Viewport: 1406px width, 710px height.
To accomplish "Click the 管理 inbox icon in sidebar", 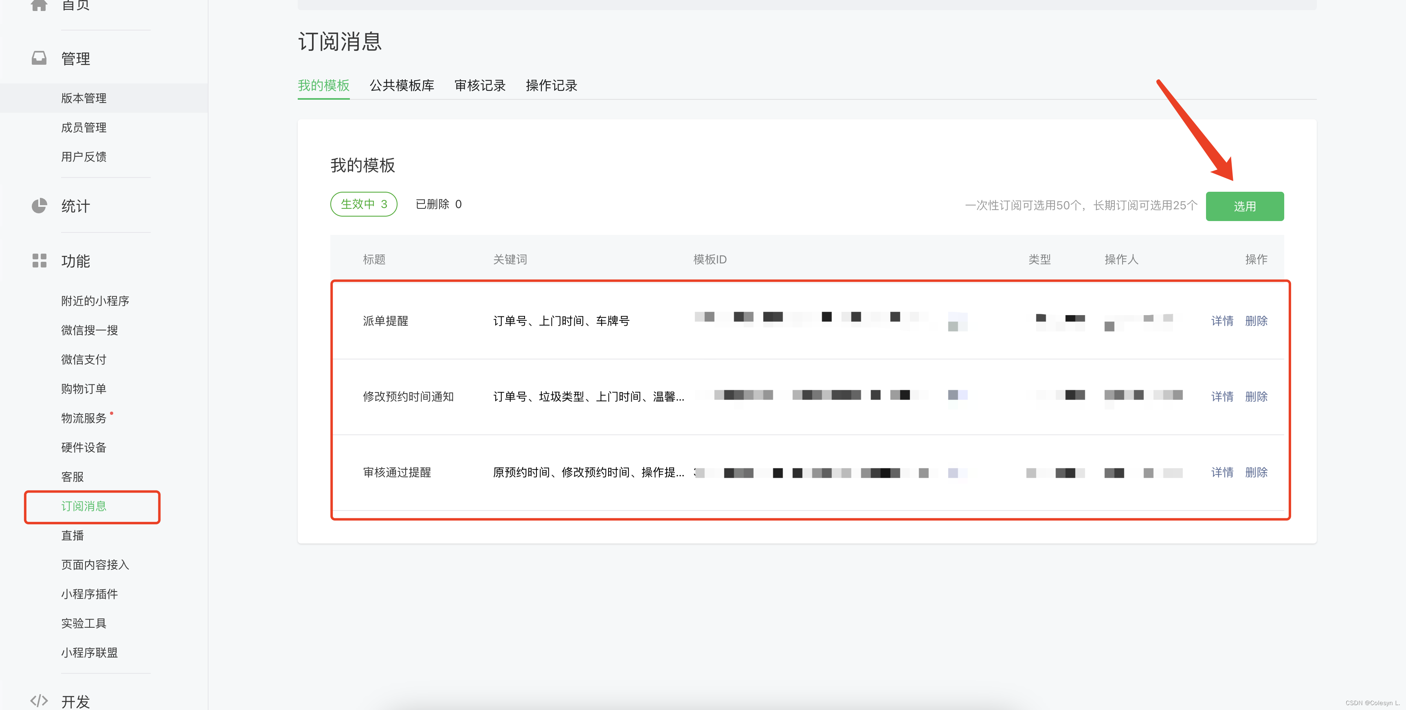I will [39, 58].
